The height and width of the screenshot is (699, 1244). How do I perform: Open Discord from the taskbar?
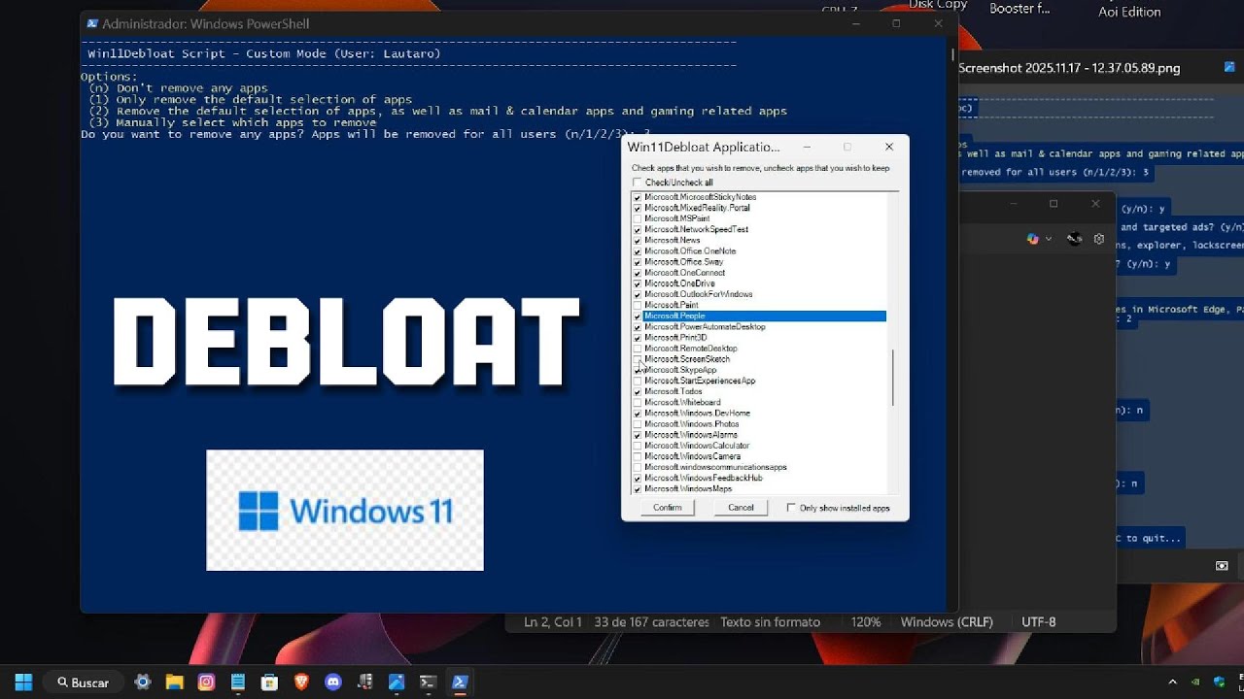click(333, 682)
